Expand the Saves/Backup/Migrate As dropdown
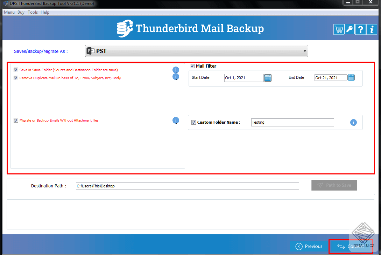This screenshot has height=255, width=381. coord(197,51)
